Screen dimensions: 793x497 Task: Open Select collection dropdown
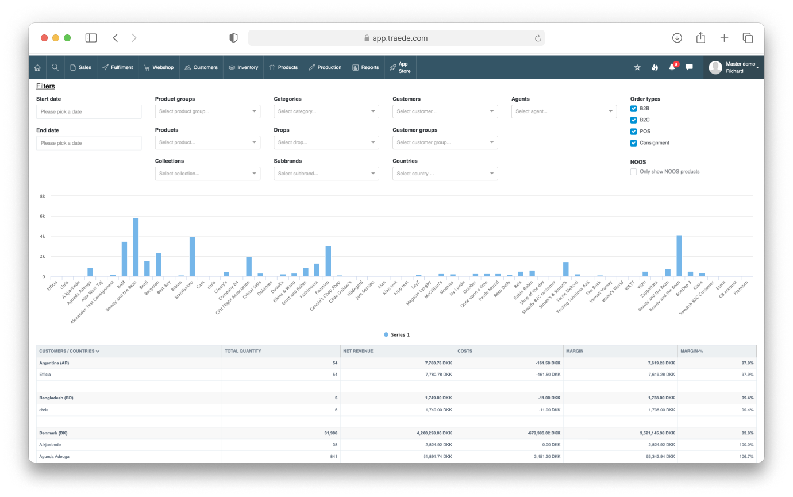(x=207, y=174)
